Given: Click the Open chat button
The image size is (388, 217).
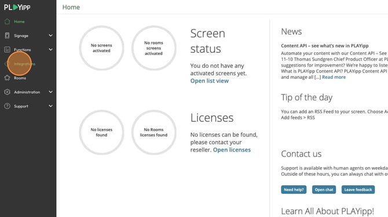Looking at the screenshot, I should coord(324,190).
